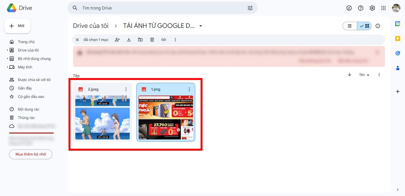
Task: Delete selected file trash icon
Action: (x=152, y=40)
